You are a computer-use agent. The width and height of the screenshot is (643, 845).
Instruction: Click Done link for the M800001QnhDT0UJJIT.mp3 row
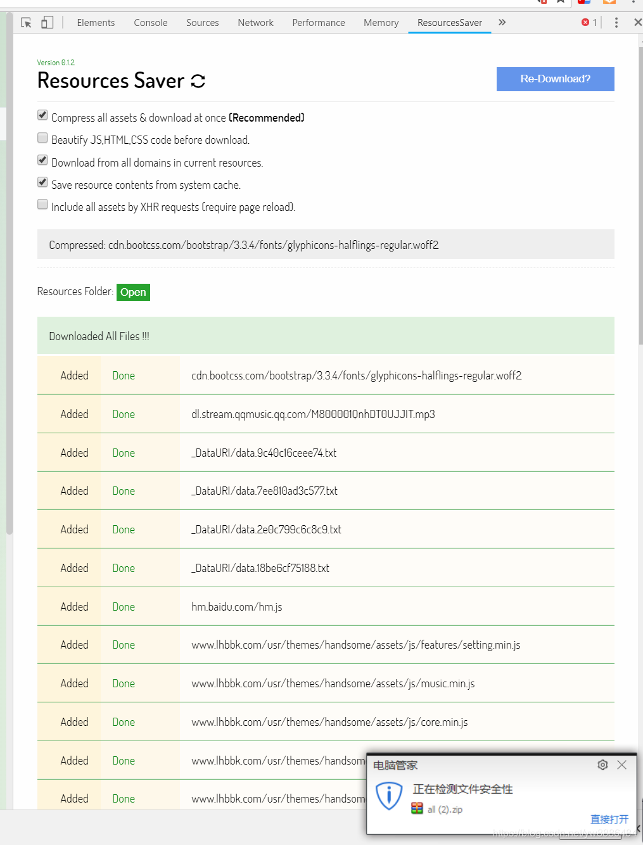123,414
